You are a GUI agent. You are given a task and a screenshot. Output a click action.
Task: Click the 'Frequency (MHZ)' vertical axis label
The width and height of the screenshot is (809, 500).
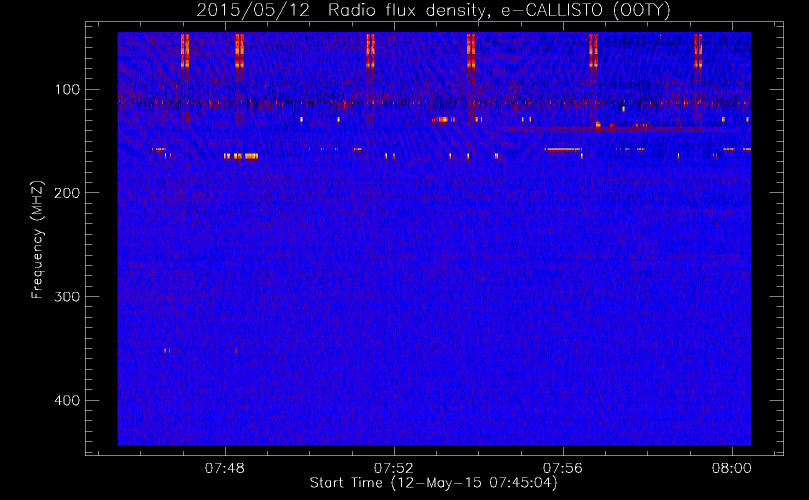click(37, 240)
